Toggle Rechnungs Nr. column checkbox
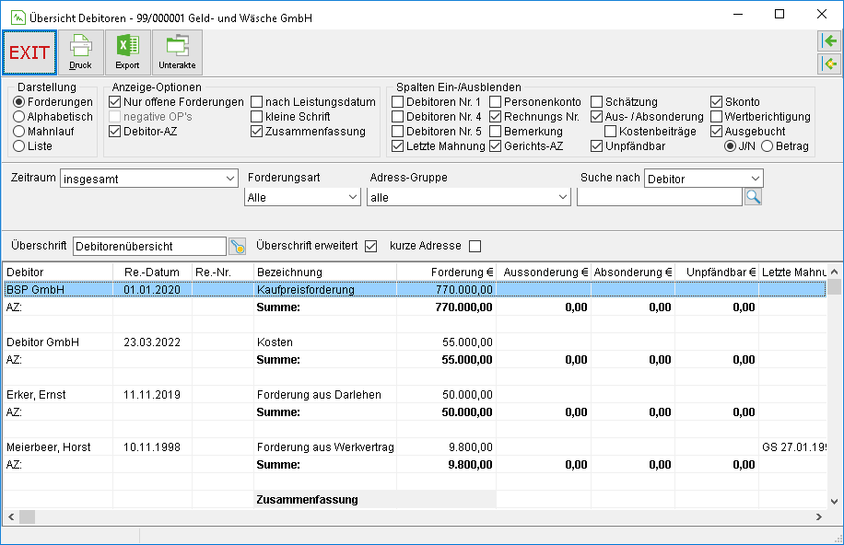 (496, 116)
